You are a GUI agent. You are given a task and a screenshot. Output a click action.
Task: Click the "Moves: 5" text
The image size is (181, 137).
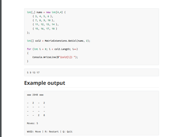coord(33,123)
